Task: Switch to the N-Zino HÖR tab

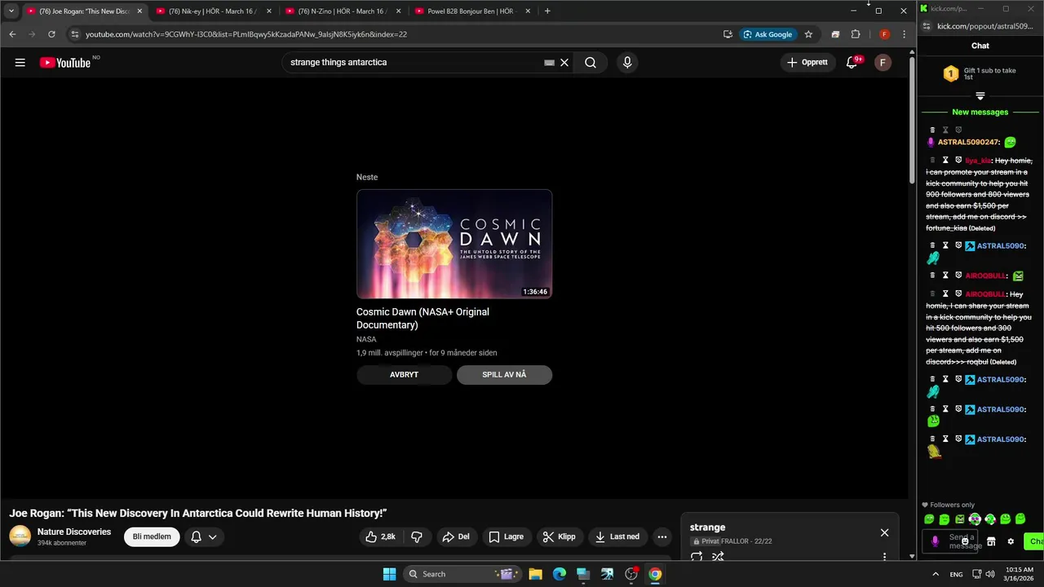Action: (341, 11)
